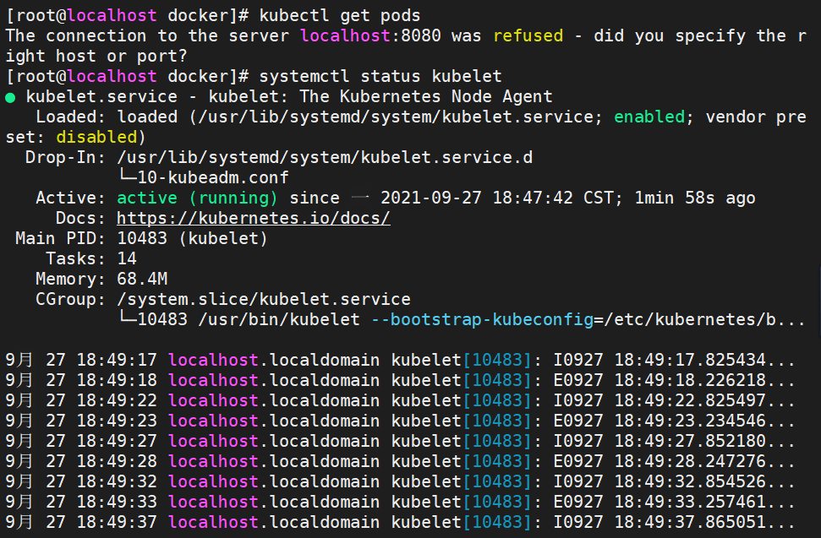Click the '/system.slice/kubelet.service' CGroup path
Viewport: 821px width, 538px height.
264,299
